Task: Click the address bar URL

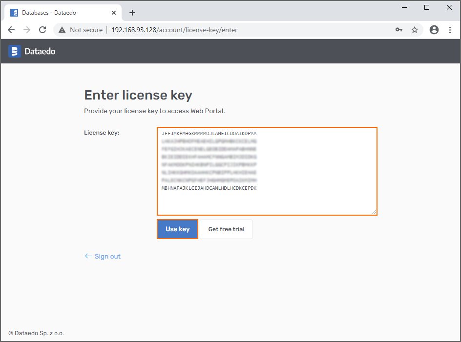Action: pyautogui.click(x=174, y=30)
